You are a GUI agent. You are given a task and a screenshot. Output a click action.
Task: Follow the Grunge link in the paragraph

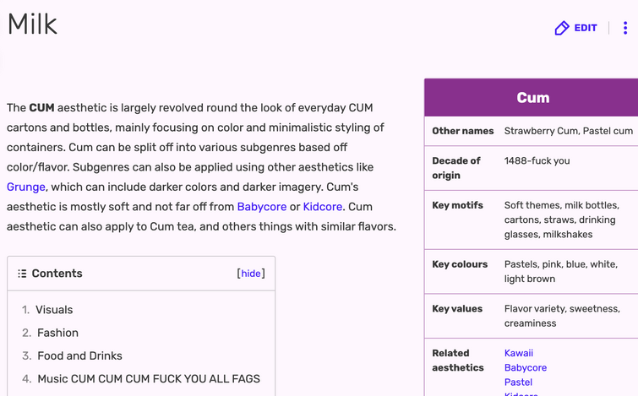tap(26, 187)
